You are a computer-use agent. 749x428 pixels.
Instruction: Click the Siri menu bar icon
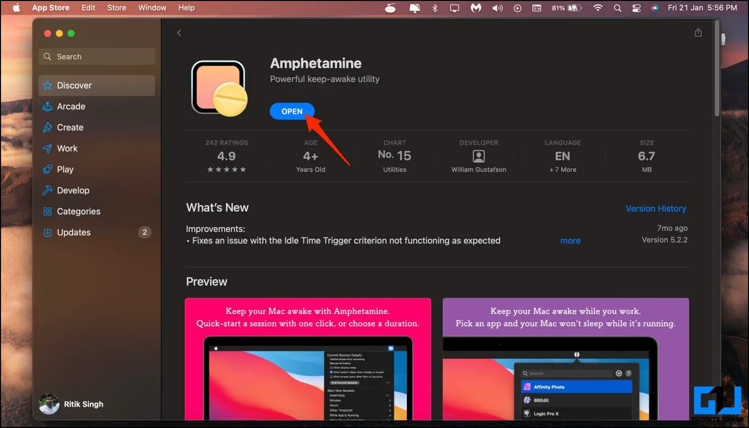click(x=655, y=8)
